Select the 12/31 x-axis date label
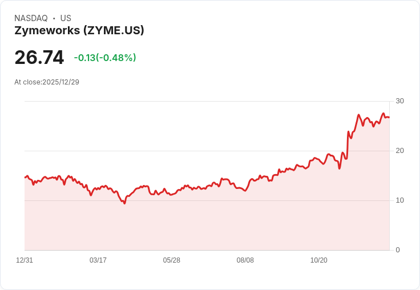 pyautogui.click(x=25, y=260)
